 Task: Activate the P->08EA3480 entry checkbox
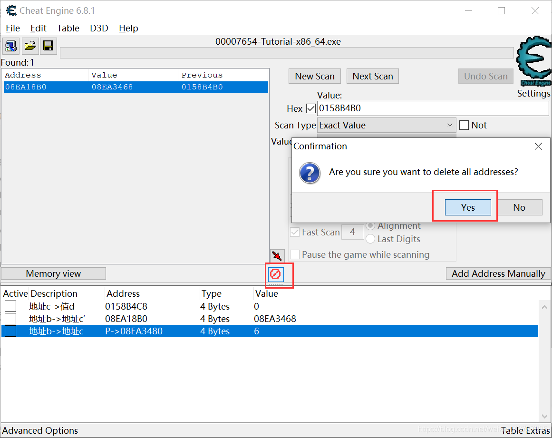[10, 331]
